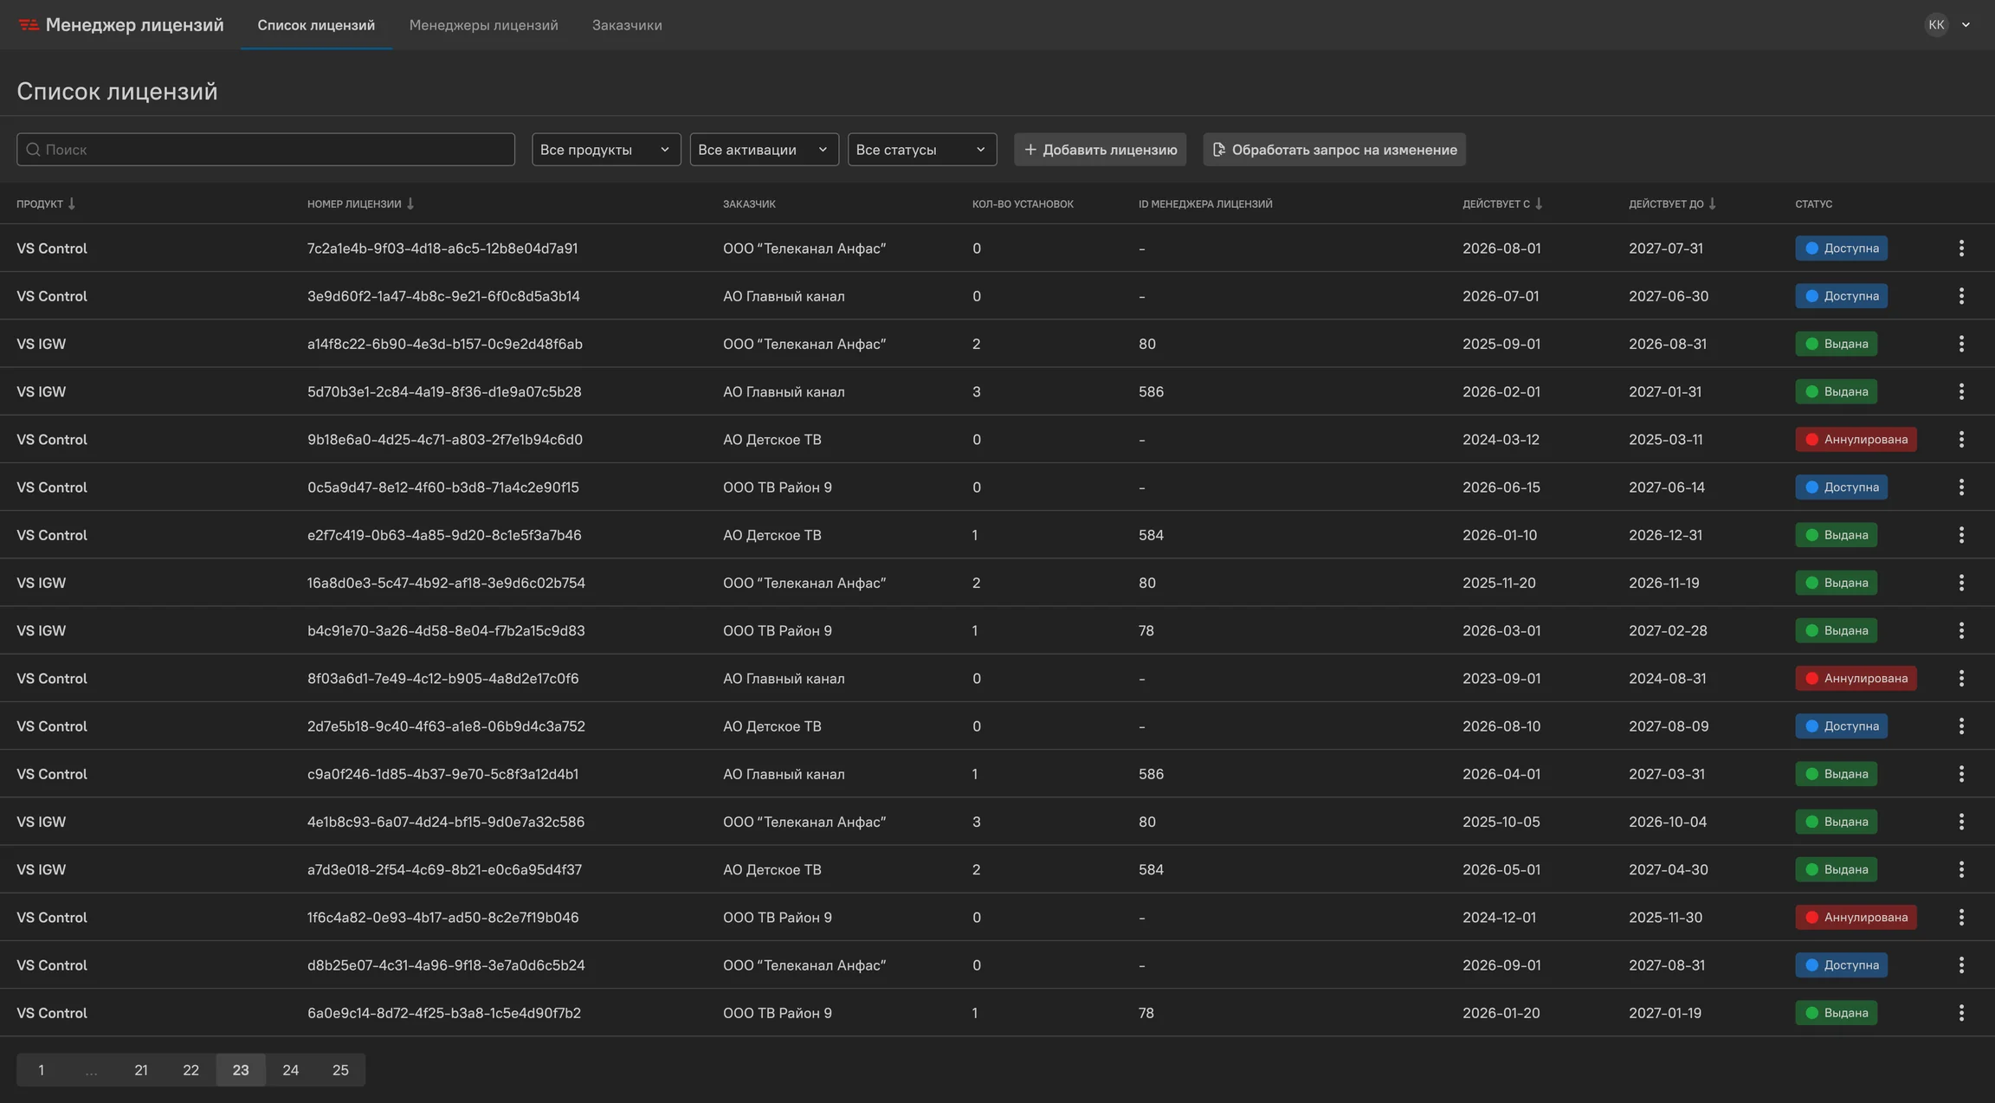Open actions menu for license 0c5a9d47-8e12
This screenshot has width=1995, height=1103.
point(1961,487)
